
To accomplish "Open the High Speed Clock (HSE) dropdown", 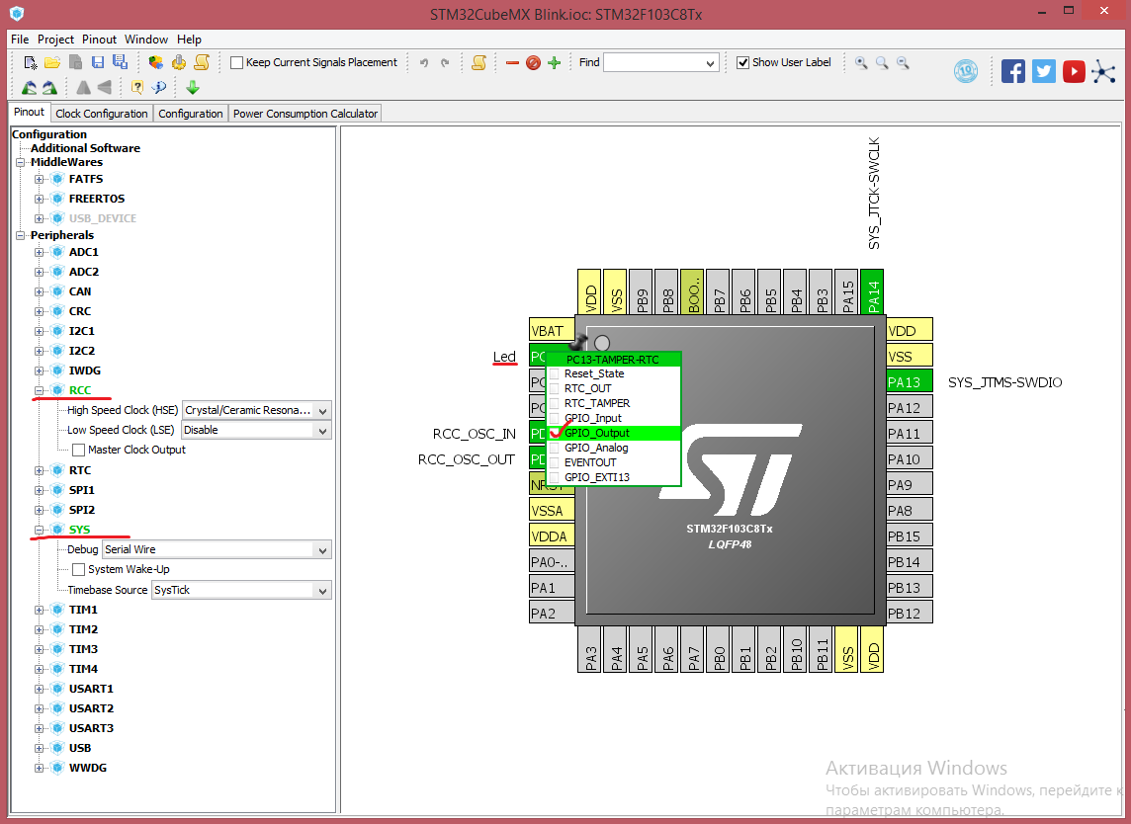I will click(322, 411).
